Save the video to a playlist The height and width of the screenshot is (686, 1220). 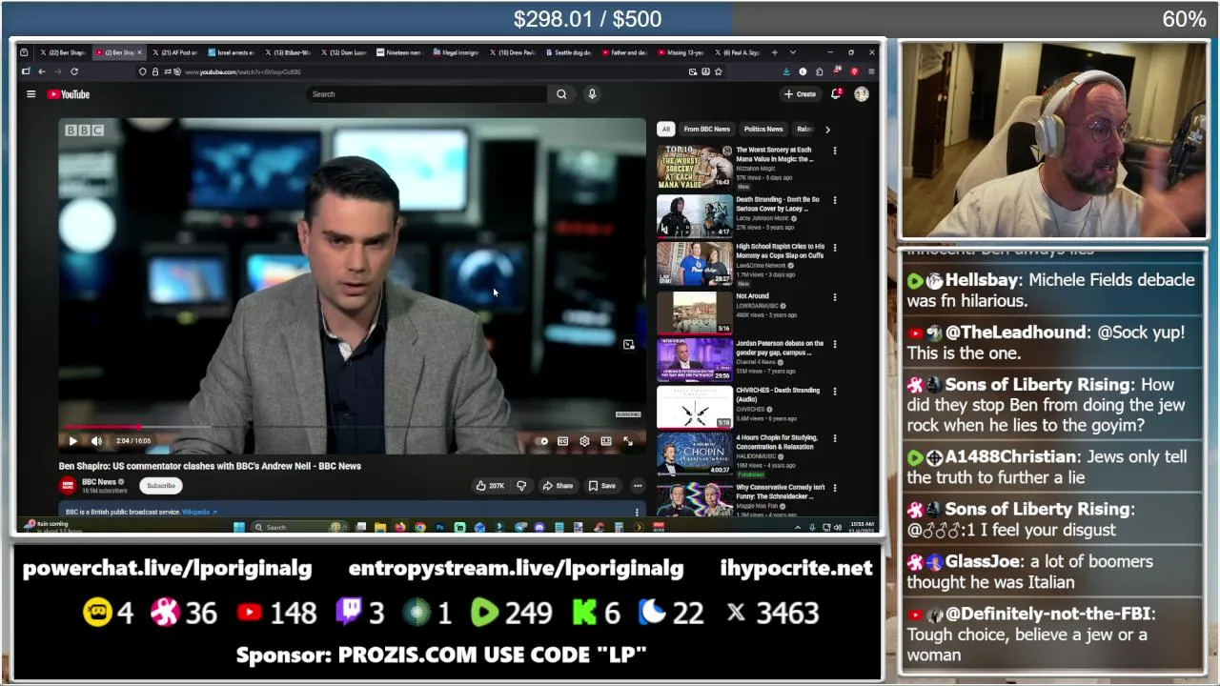point(602,486)
